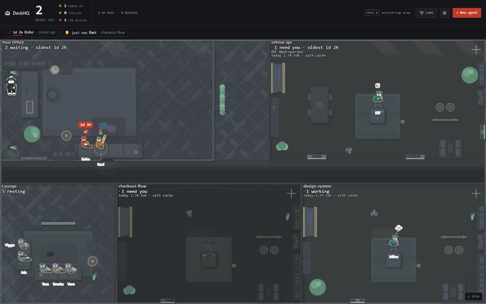This screenshot has width=486, height=304.
Task: Select the Vera agent on the Lounge couch
Action: pyautogui.click(x=71, y=268)
